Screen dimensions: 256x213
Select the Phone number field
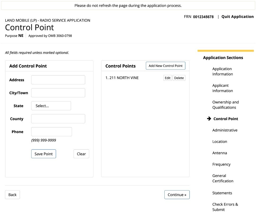52,132
